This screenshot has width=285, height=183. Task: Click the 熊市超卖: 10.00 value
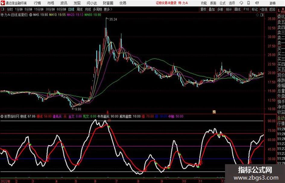pyautogui.click(x=130, y=116)
